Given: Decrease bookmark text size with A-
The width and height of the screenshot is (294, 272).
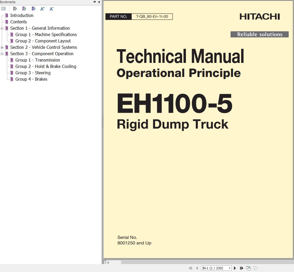Looking at the screenshot, I should click(x=52, y=9).
